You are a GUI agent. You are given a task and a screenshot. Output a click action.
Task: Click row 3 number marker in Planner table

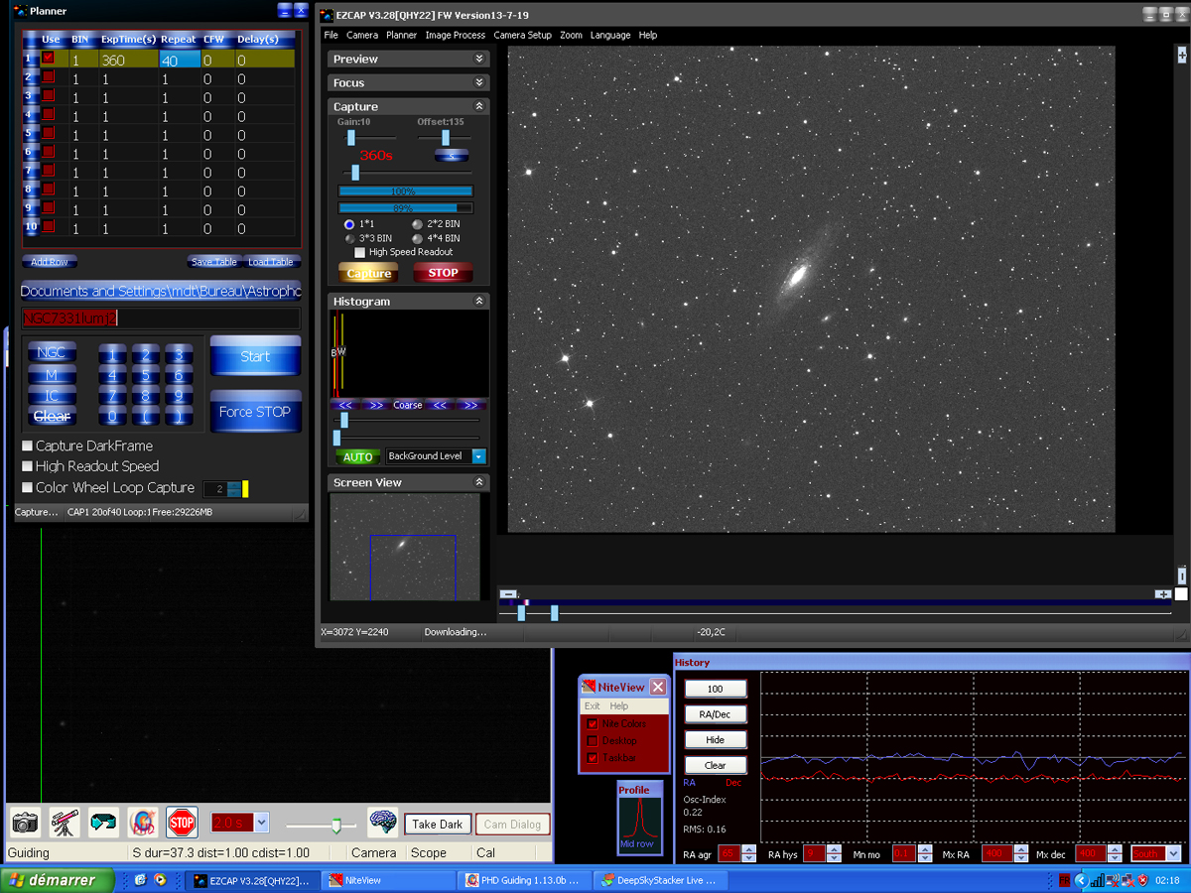pos(31,96)
